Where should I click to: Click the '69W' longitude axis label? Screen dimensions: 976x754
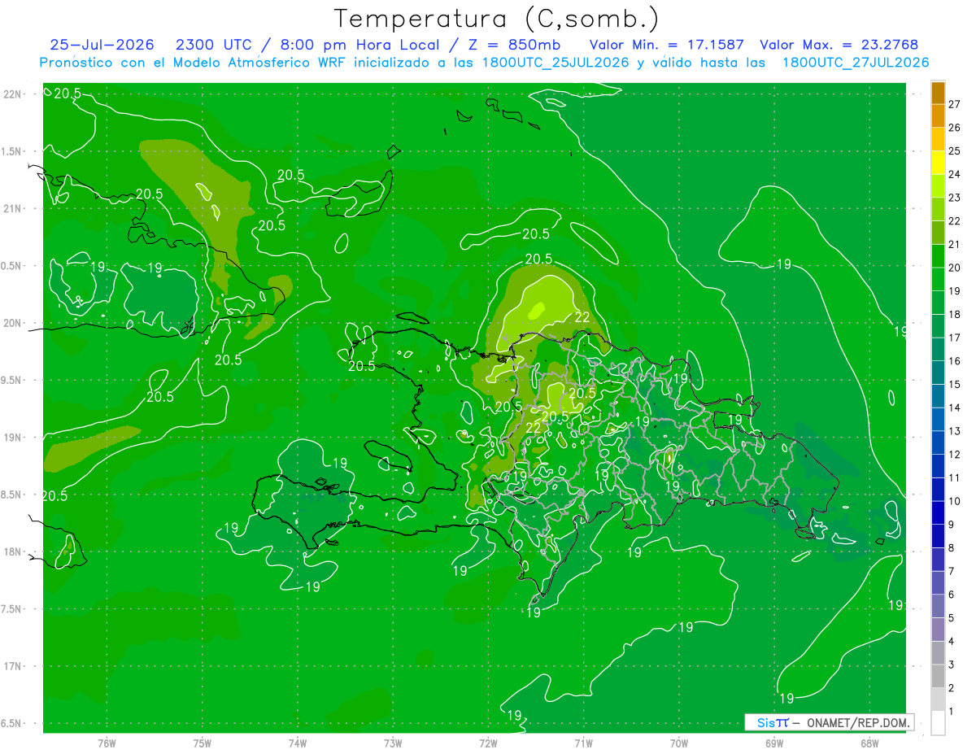(x=773, y=743)
